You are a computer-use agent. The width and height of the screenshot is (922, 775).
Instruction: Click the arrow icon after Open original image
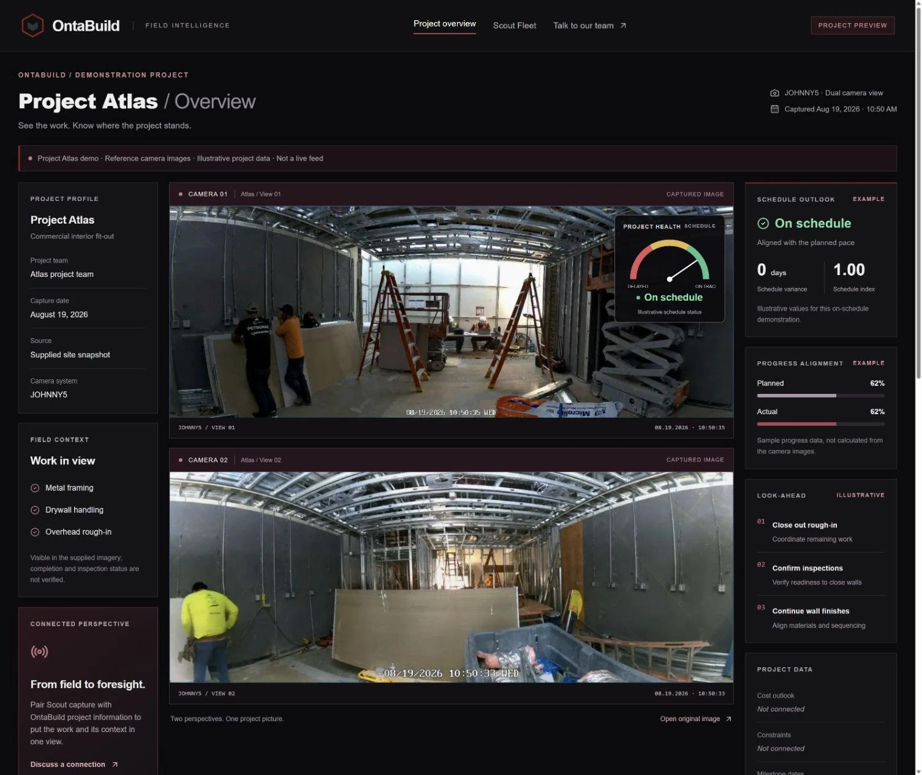tap(728, 719)
